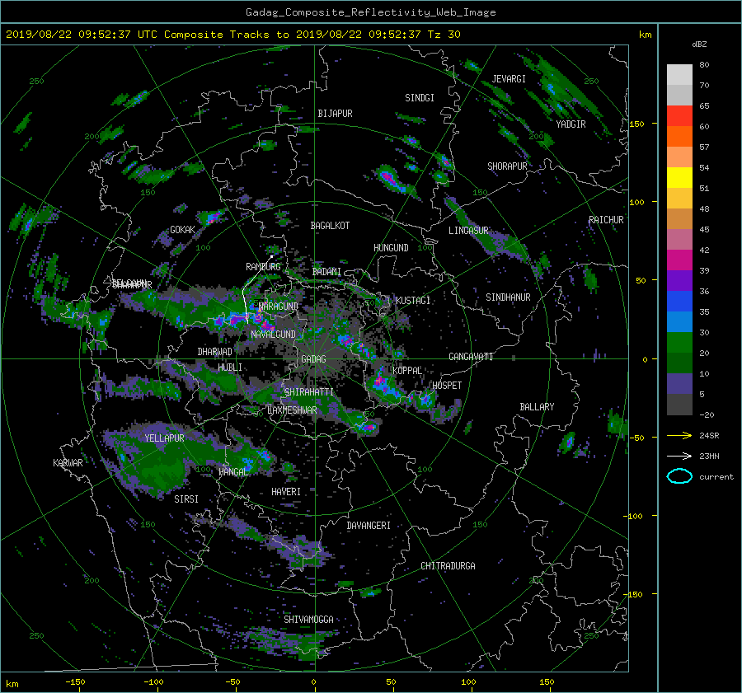Click the yellow 24SR arrow legend icon

coord(679,435)
